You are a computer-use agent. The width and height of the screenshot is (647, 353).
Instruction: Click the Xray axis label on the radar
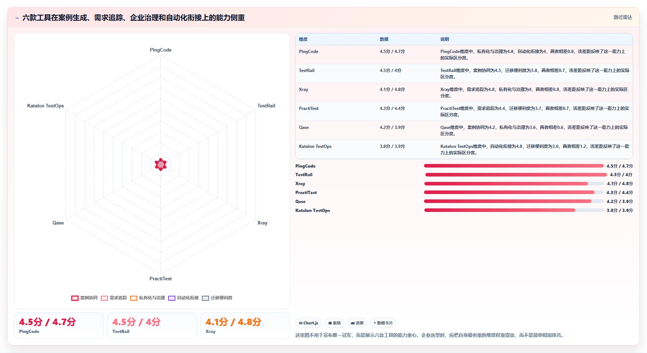coord(262,223)
